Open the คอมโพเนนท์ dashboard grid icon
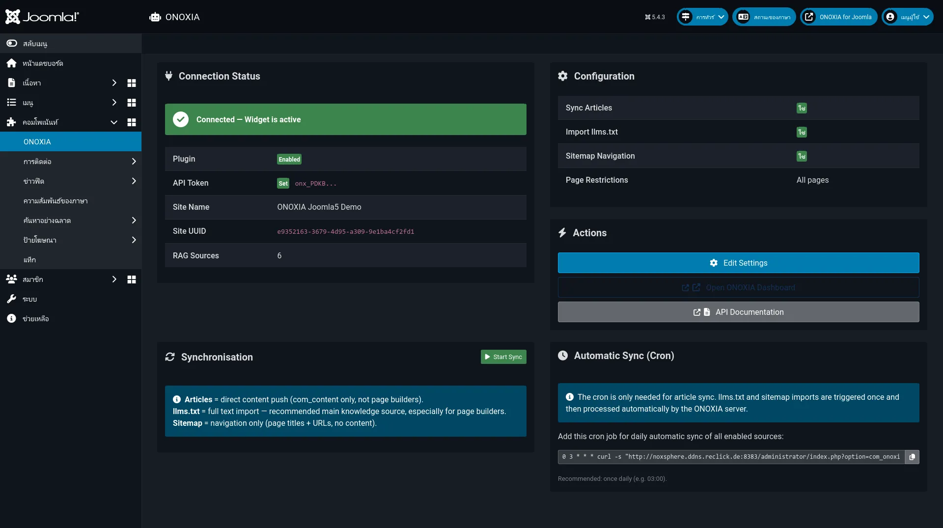943x528 pixels. click(x=132, y=122)
